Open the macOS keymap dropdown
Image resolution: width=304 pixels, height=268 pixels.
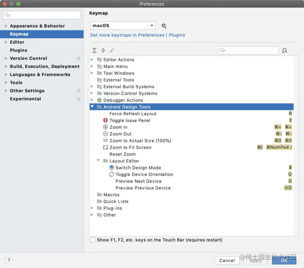click(123, 26)
